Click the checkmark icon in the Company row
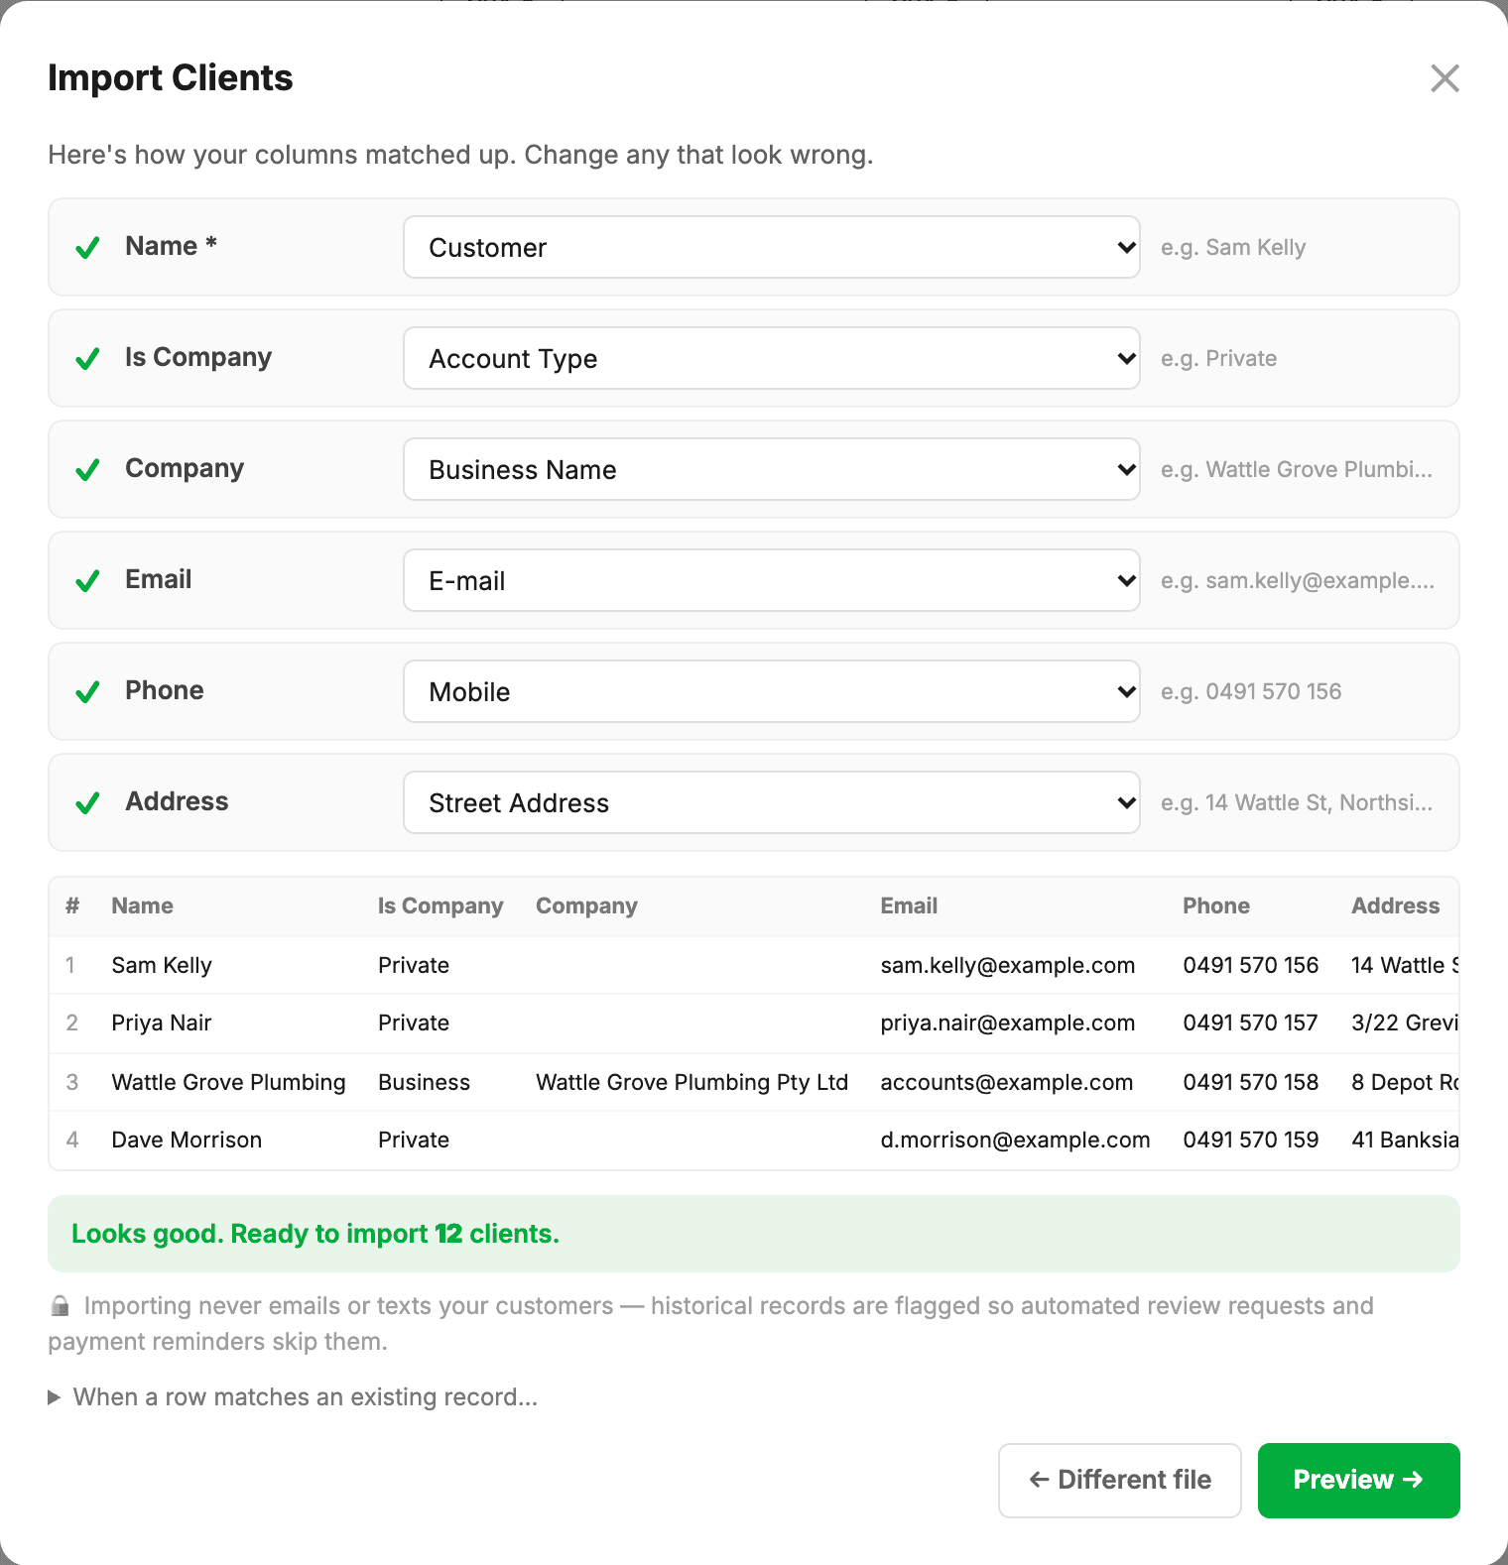Screen dimensions: 1508x1565 click(x=87, y=469)
